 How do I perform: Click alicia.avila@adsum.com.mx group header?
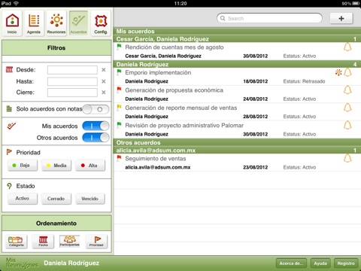[237, 151]
